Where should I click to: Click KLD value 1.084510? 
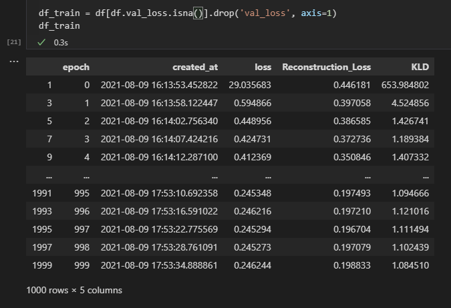410,265
